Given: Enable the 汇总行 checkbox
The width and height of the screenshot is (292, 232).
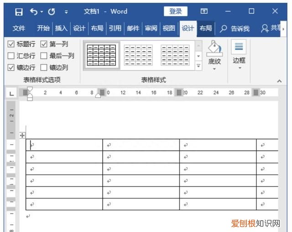Looking at the screenshot, I should click(x=11, y=55).
